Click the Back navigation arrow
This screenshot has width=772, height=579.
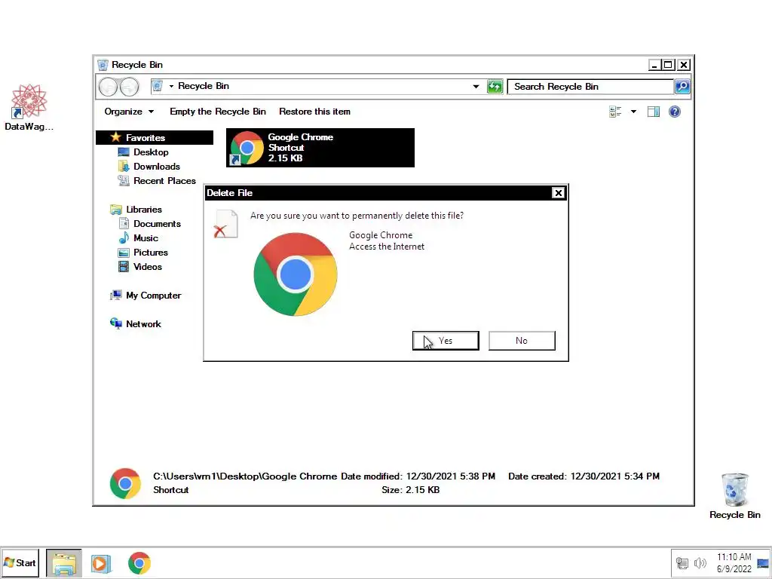pyautogui.click(x=108, y=87)
